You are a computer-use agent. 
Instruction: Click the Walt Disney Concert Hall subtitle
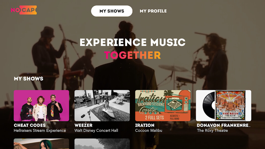click(96, 130)
